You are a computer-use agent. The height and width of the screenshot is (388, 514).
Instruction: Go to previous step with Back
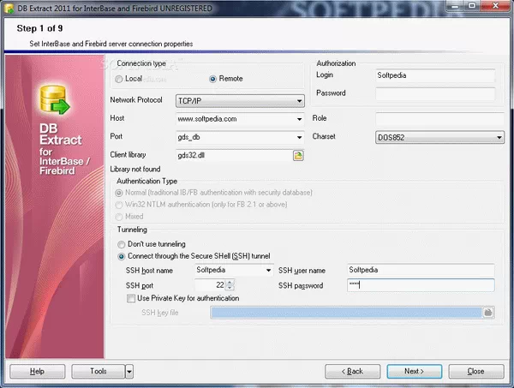click(352, 371)
